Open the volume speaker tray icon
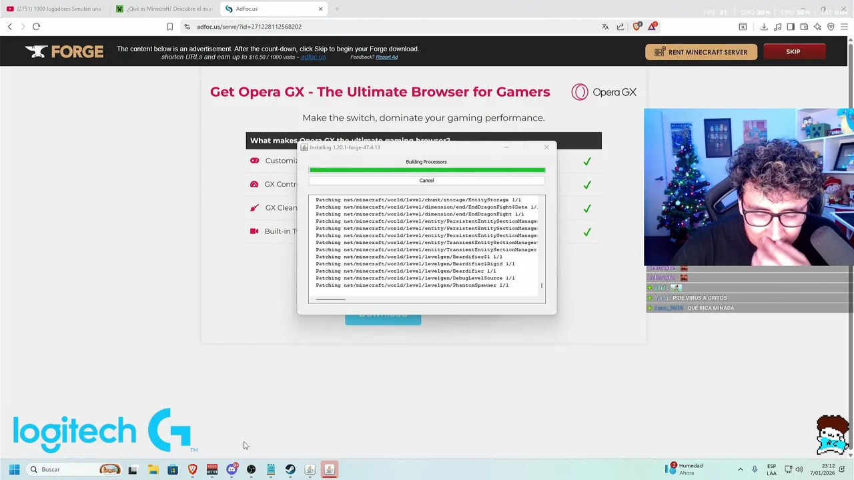 click(799, 469)
